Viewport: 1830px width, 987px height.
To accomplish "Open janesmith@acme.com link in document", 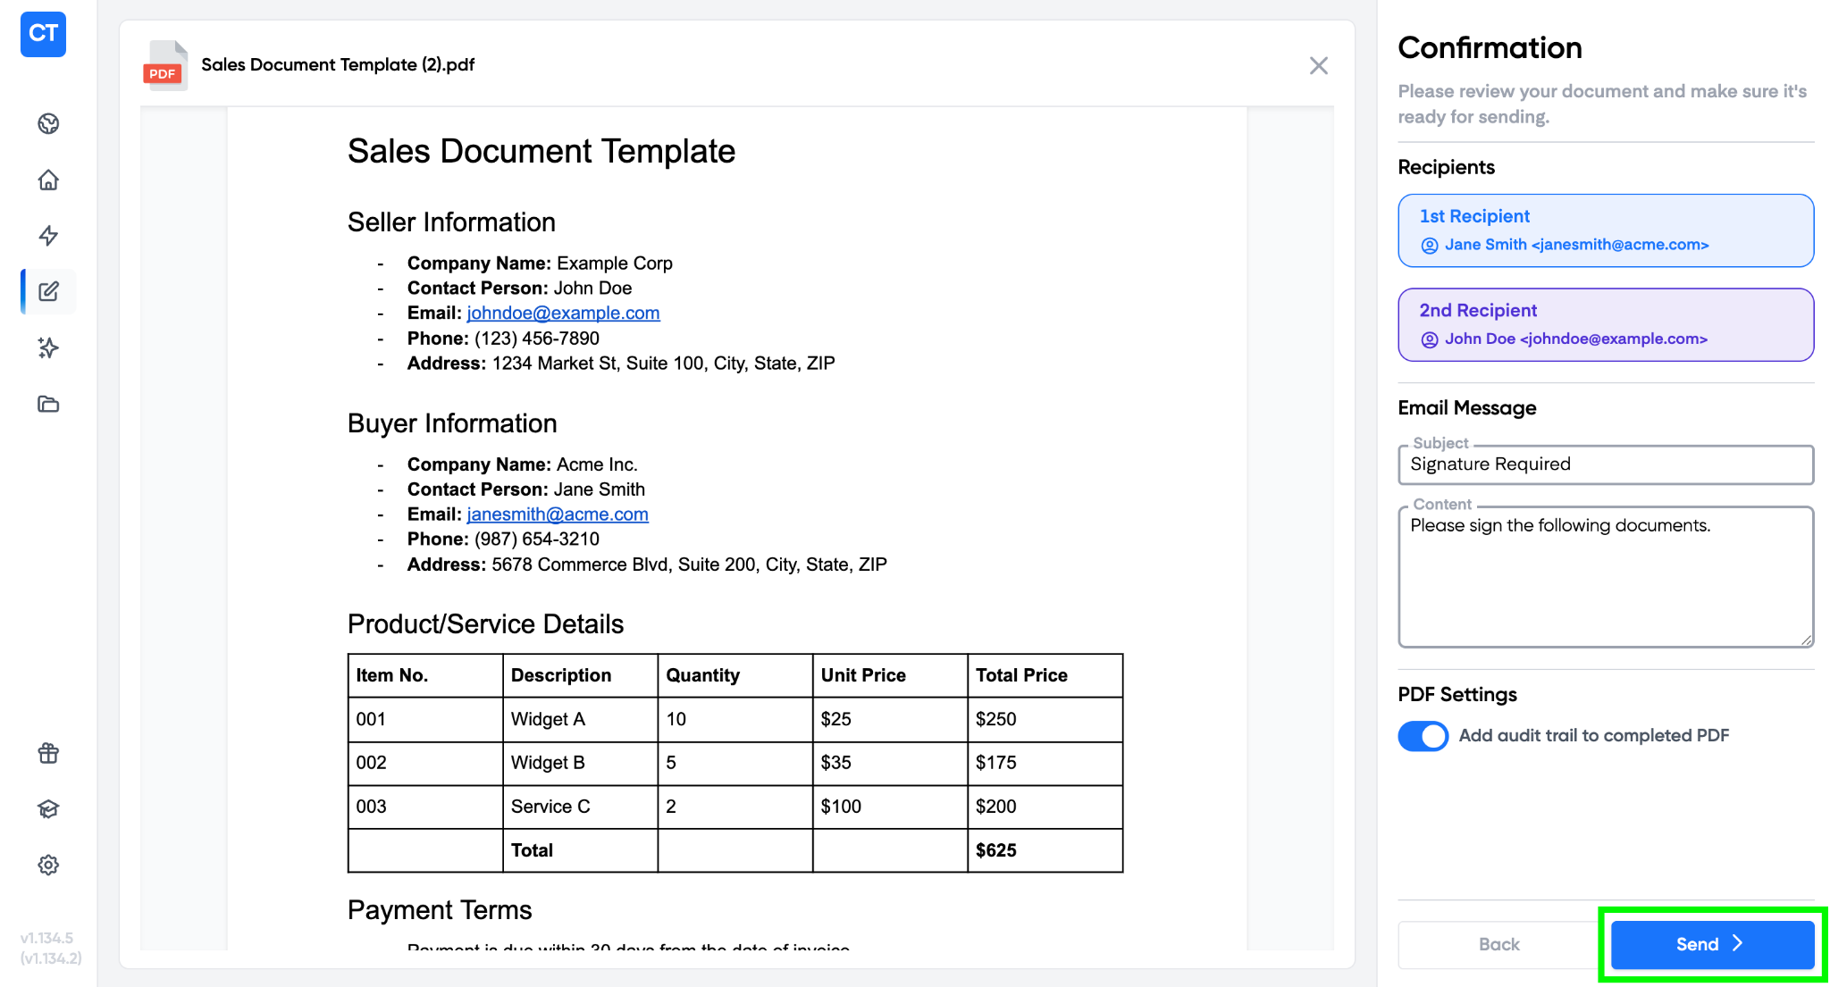I will click(x=558, y=514).
